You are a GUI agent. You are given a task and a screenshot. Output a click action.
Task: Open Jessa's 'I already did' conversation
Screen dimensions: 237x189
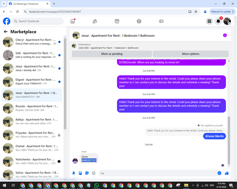32,69
